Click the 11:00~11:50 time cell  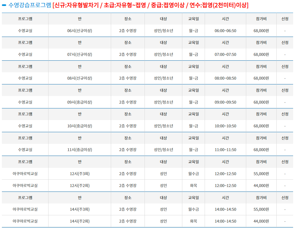[x=225, y=150]
